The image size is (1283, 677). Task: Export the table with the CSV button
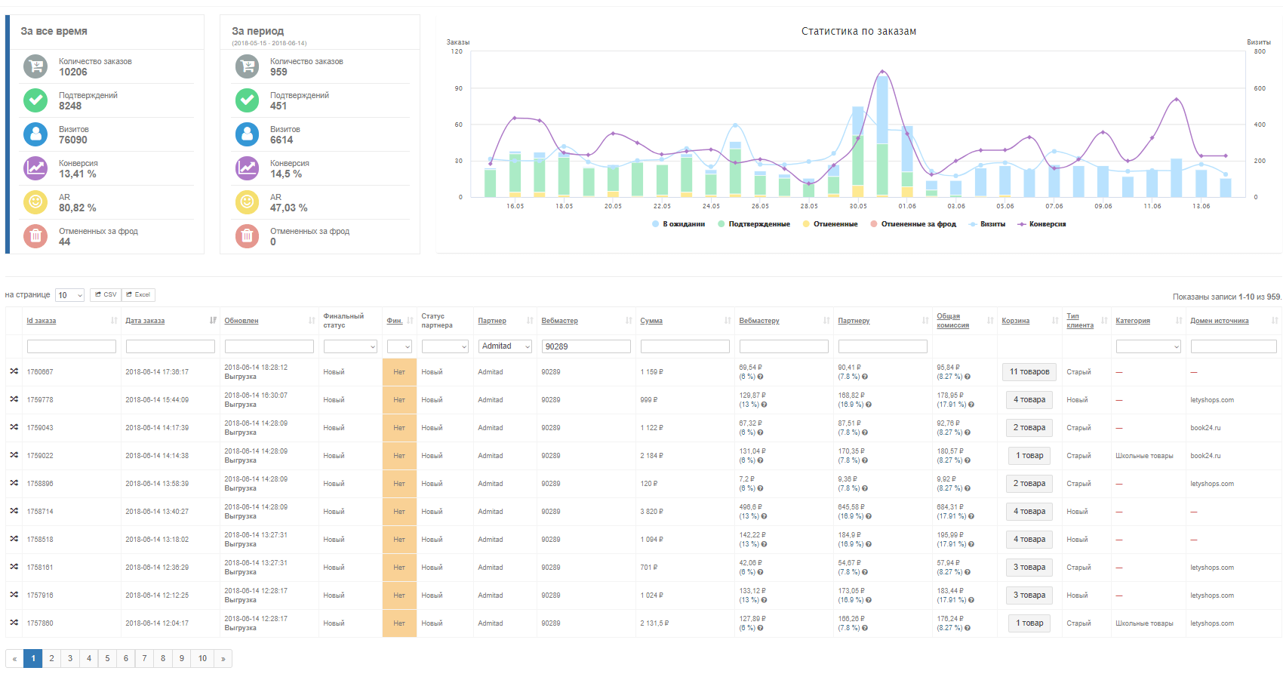106,294
